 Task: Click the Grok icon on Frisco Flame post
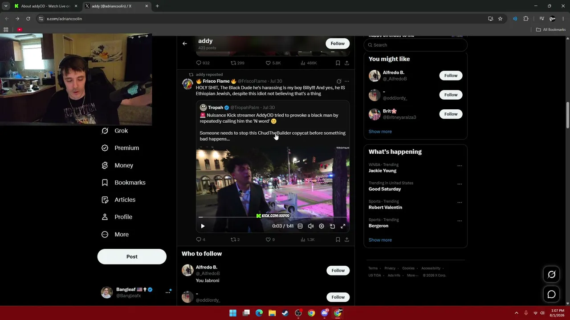pos(339,81)
